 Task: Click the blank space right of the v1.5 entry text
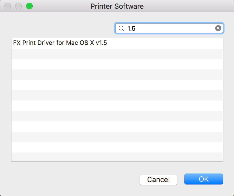click(165, 43)
